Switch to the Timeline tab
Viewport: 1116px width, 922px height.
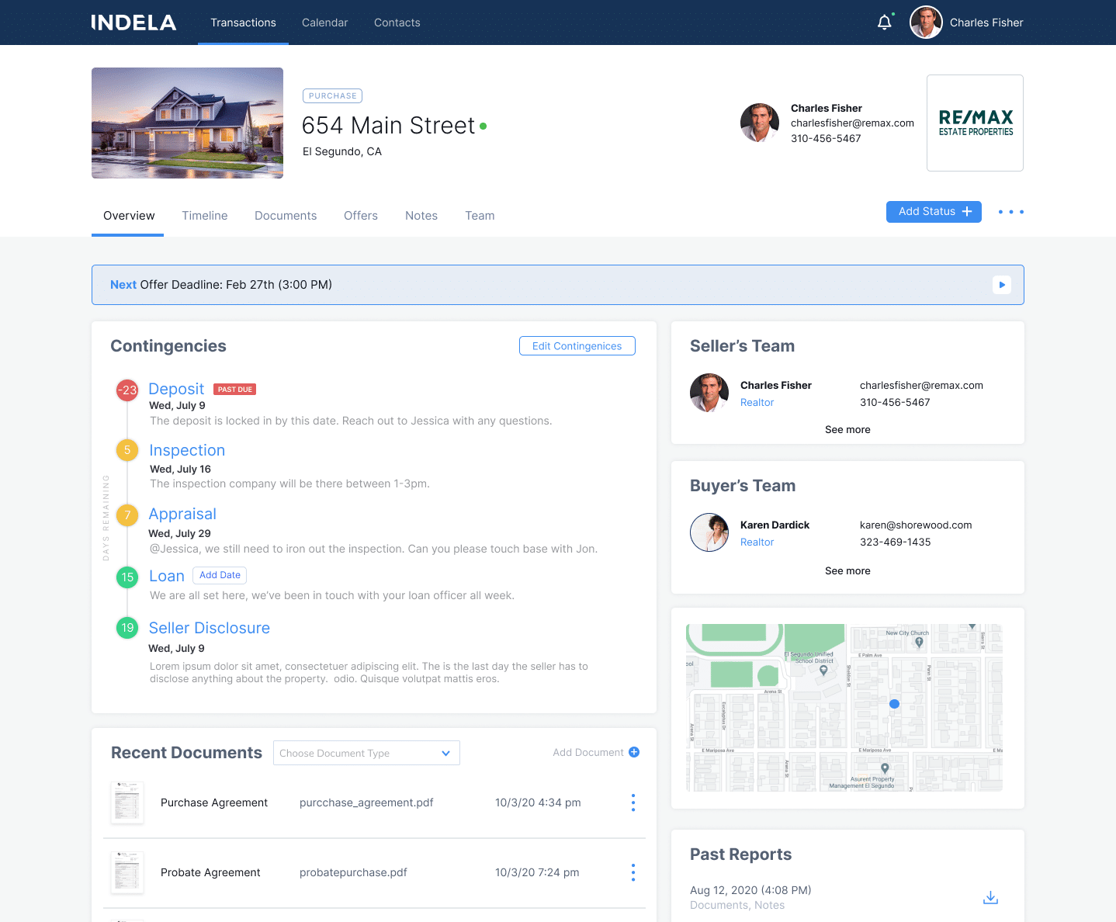(x=205, y=216)
